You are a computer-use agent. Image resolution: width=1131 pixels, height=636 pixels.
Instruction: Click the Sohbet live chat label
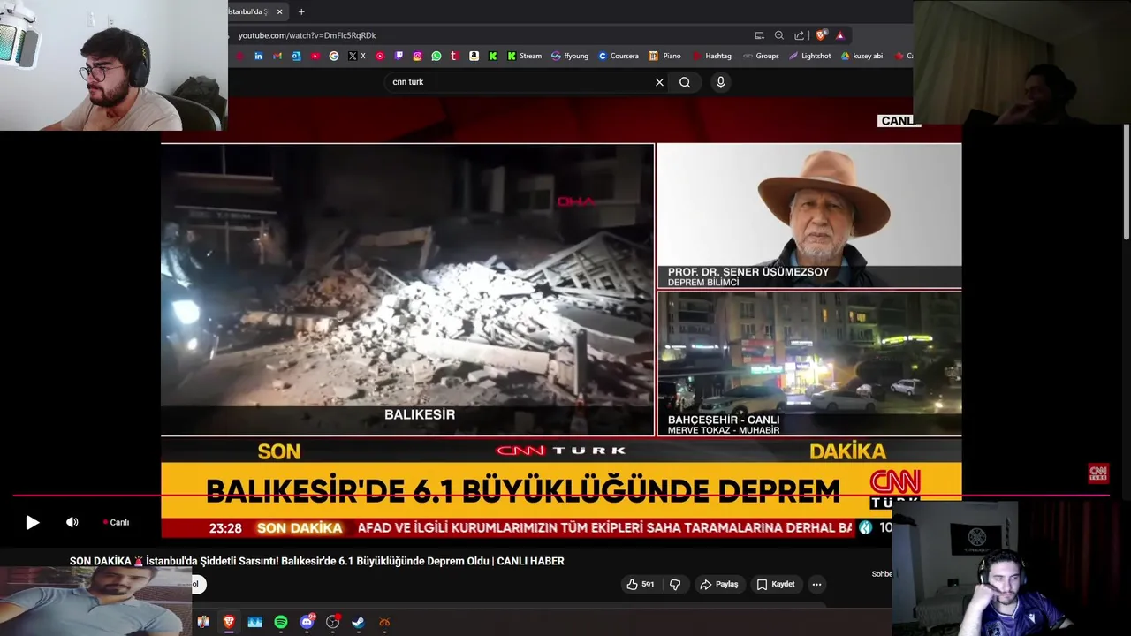(881, 574)
